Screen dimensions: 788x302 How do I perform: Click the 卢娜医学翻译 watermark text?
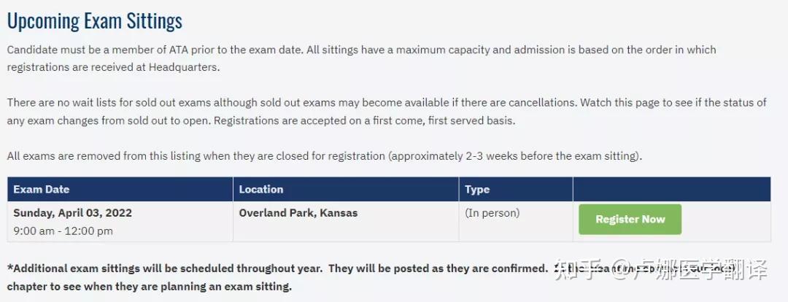click(x=699, y=270)
